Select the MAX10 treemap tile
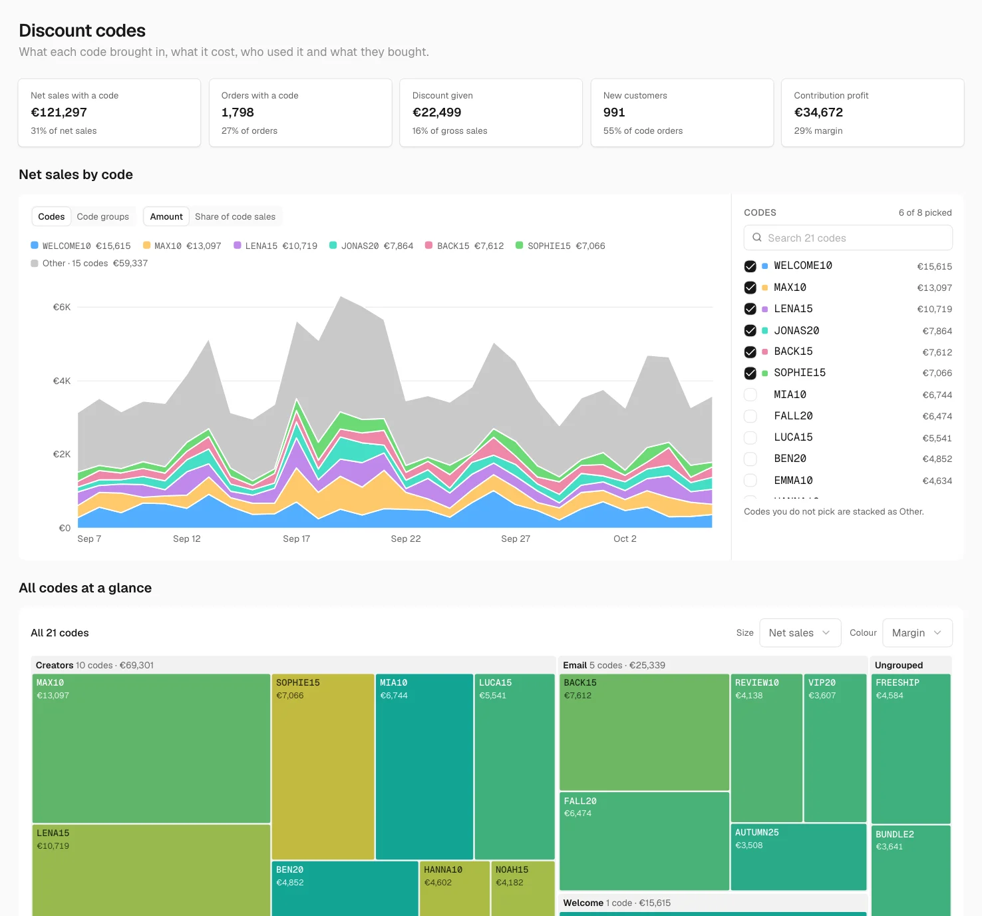Viewport: 982px width, 916px height. click(x=151, y=748)
